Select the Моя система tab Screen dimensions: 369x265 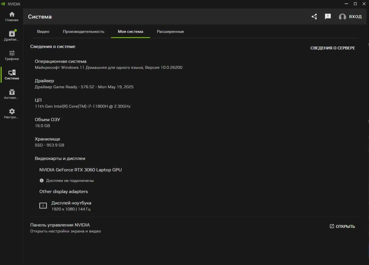130,31
